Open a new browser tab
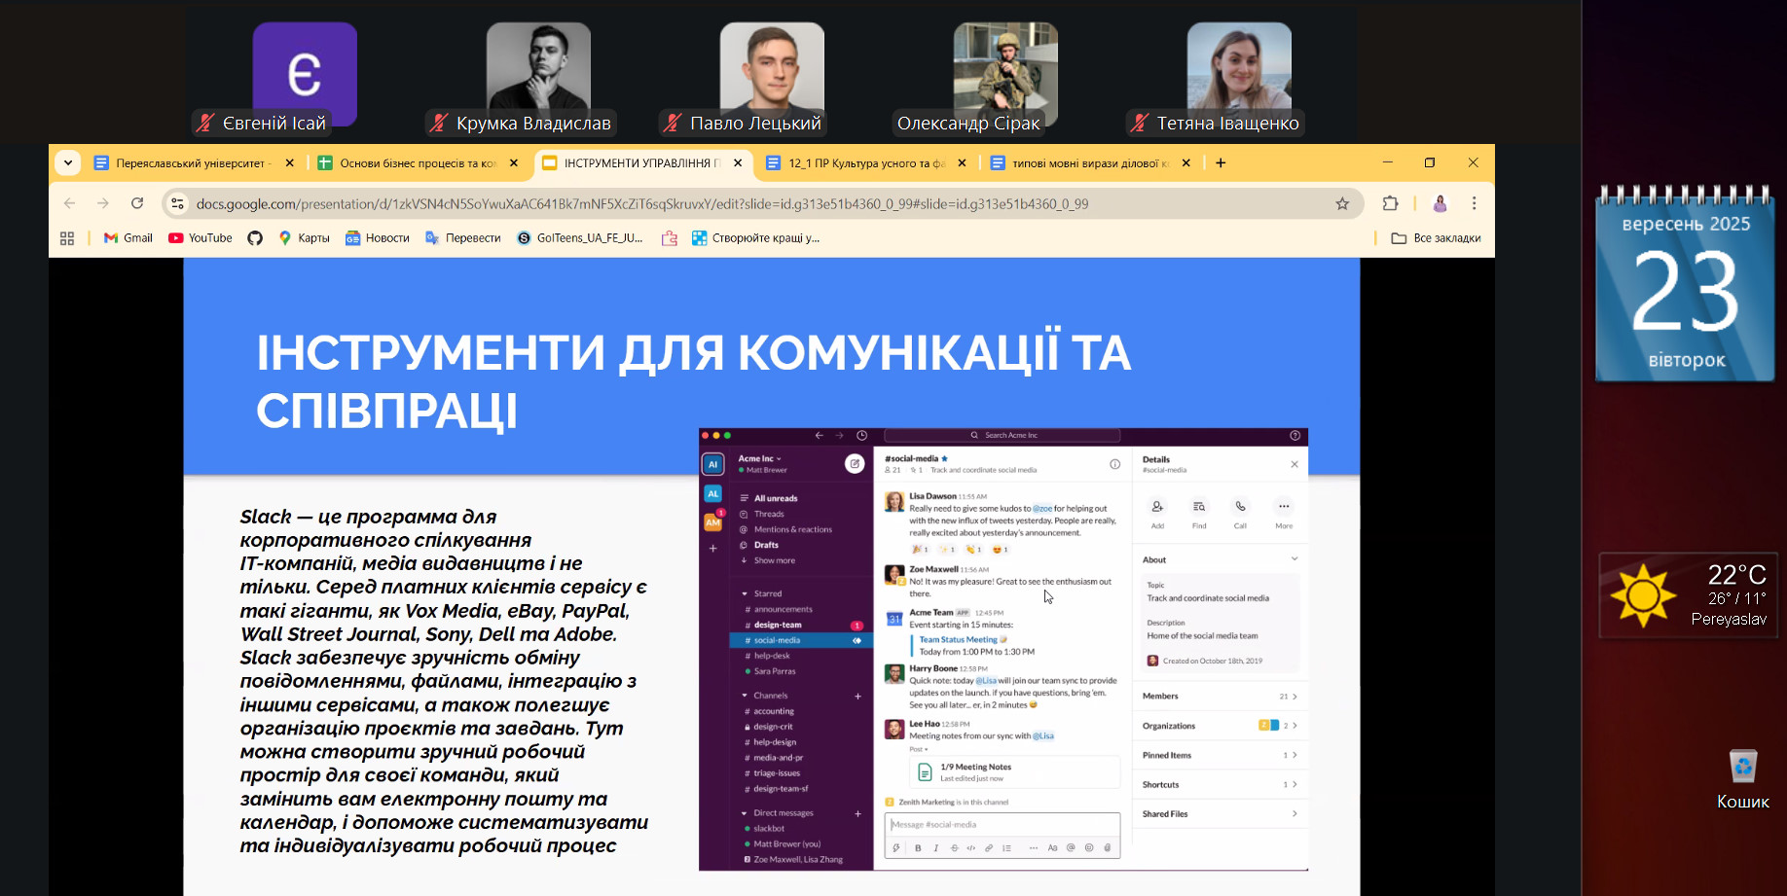Viewport: 1787px width, 896px height. point(1221,162)
